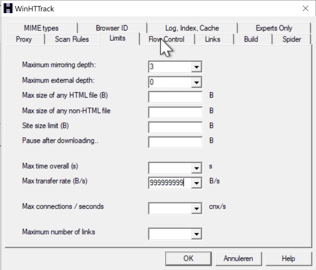Image resolution: width=316 pixels, height=270 pixels.
Task: Click the 'Max transfer rate (B/s)' label
Action: [x=55, y=181]
